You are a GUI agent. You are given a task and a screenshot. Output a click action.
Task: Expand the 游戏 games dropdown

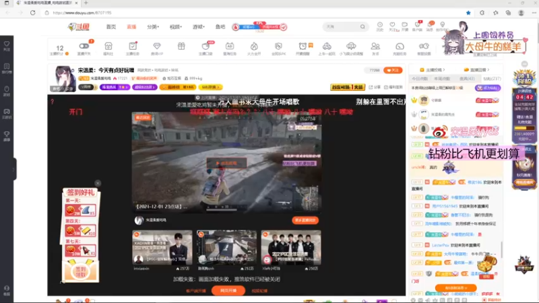(x=198, y=27)
